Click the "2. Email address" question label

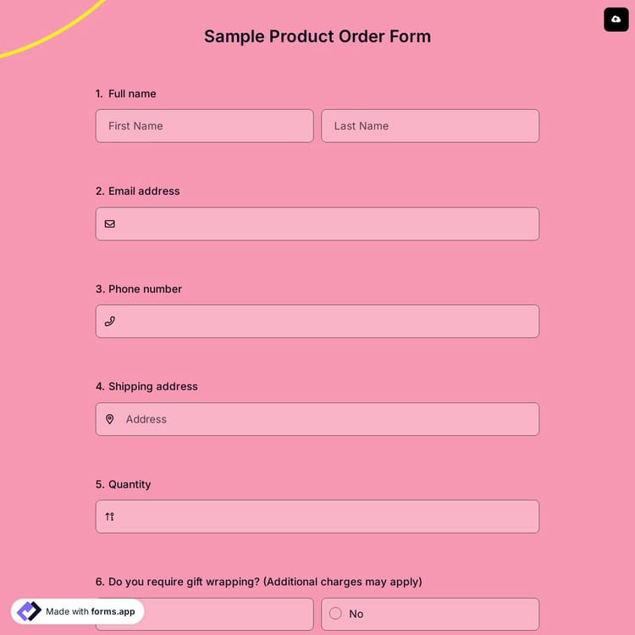[138, 191]
